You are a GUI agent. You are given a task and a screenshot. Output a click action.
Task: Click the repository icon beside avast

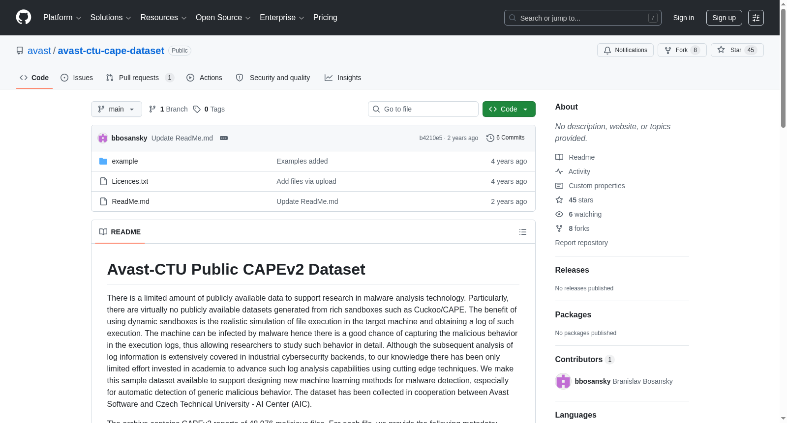pyautogui.click(x=20, y=51)
